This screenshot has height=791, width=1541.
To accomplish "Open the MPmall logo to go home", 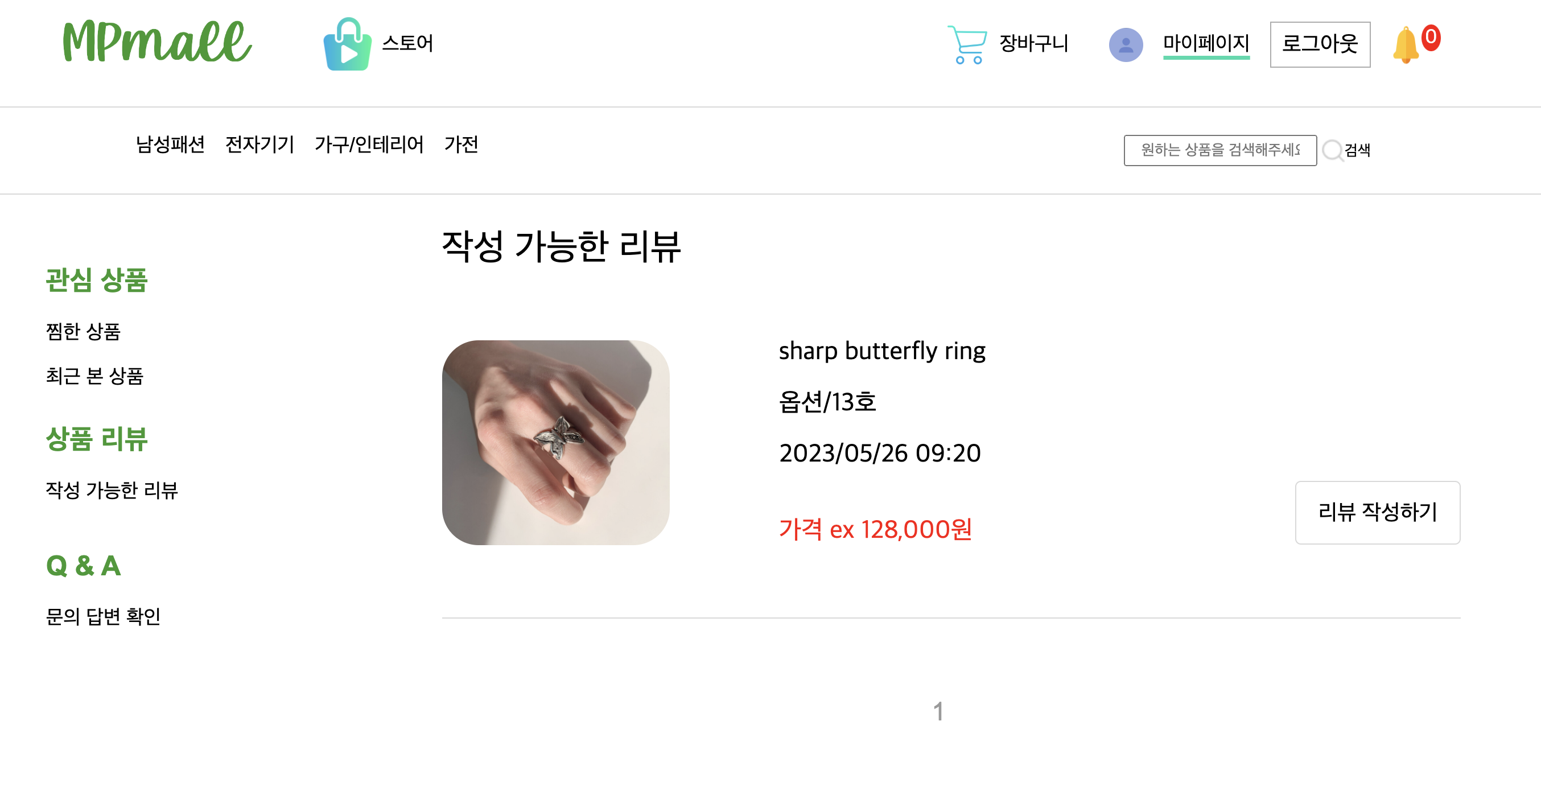I will [x=156, y=43].
